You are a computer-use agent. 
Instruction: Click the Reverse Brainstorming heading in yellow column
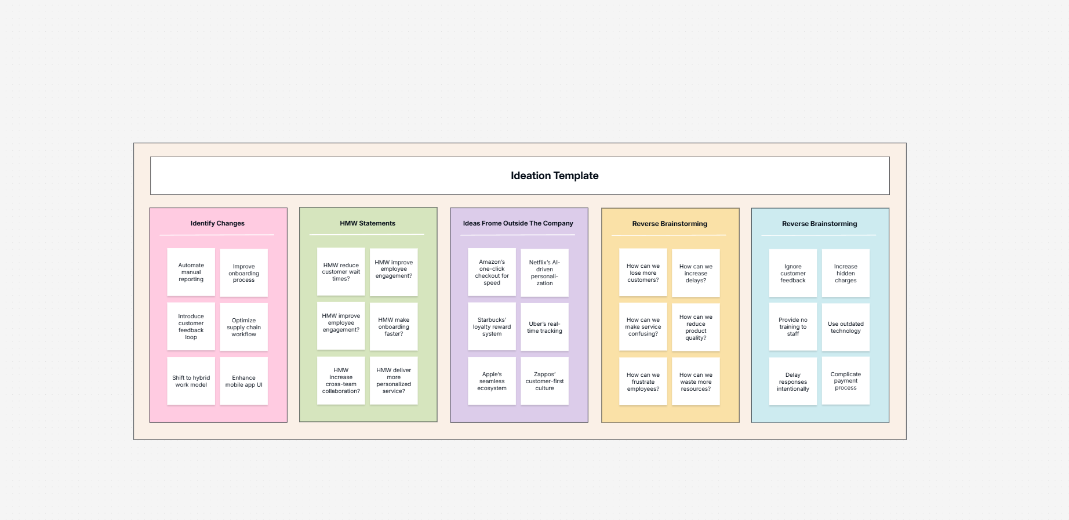tap(670, 224)
